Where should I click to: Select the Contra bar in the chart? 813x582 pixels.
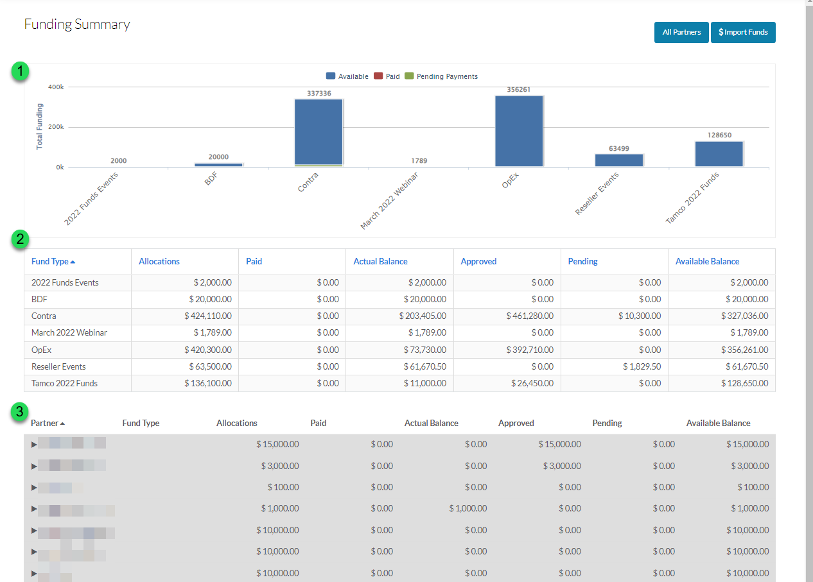(319, 132)
